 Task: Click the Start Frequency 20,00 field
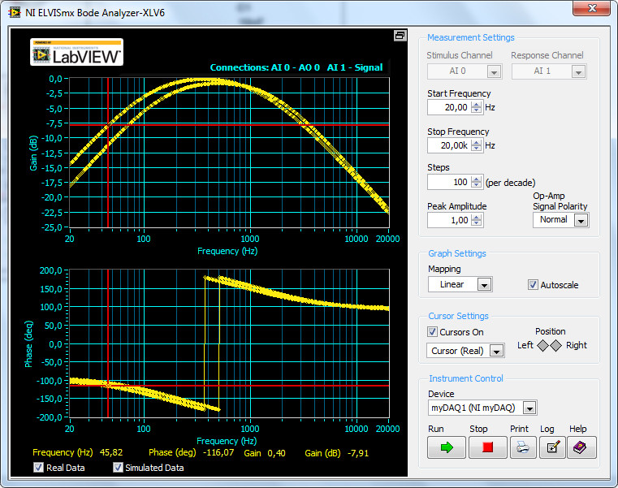449,107
